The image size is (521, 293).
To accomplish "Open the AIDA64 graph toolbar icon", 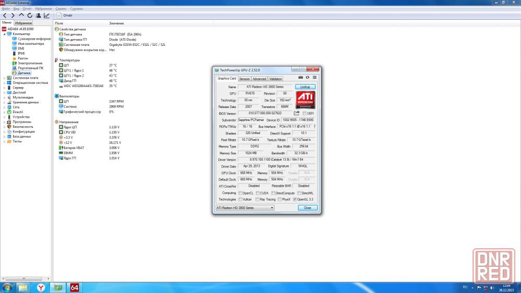I will [x=47, y=15].
